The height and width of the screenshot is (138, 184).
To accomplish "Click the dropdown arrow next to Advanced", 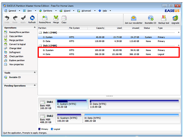I will click(x=95, y=11).
